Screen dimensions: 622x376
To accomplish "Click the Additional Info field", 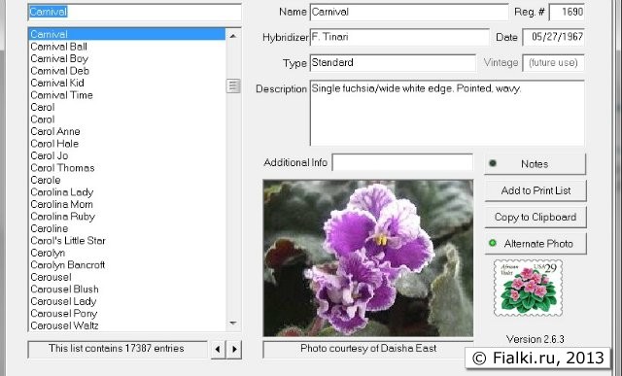I will pyautogui.click(x=402, y=162).
